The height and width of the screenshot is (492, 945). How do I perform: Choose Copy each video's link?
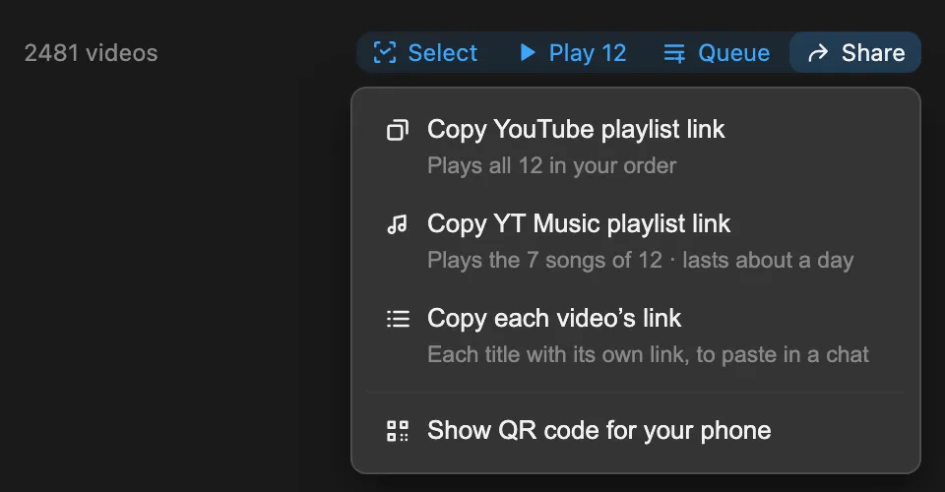(635, 336)
